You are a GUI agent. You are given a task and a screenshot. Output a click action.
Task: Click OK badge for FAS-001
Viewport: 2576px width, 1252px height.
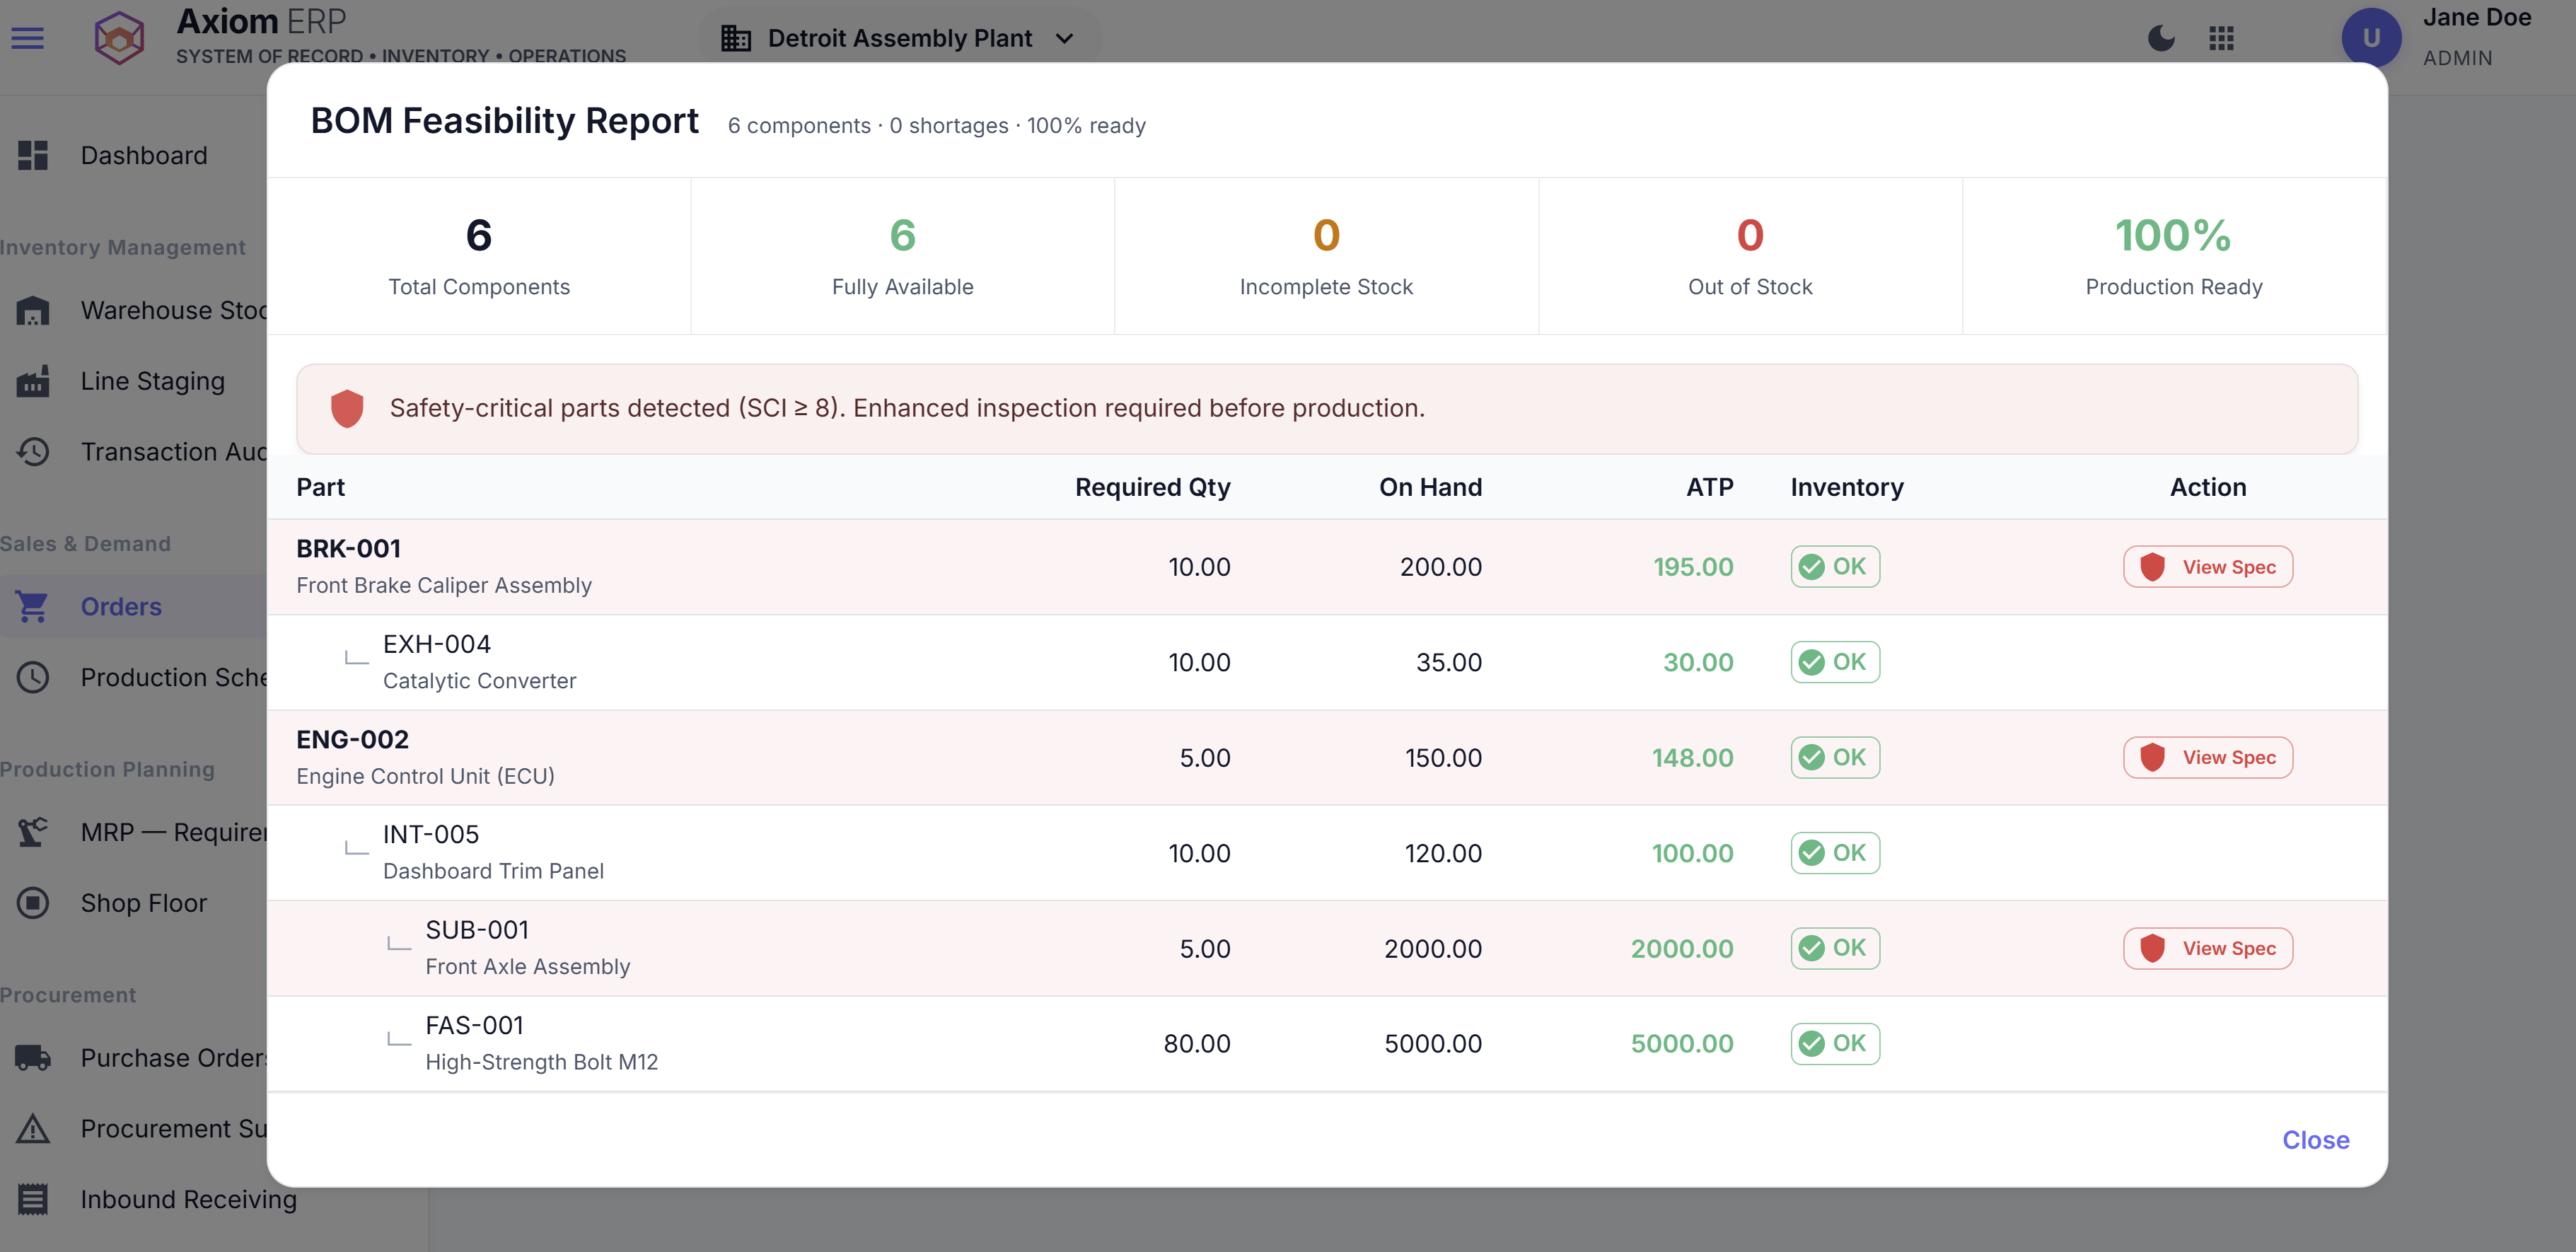coord(1835,1044)
